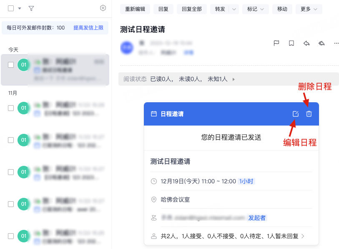Open the 转发 dropdown arrow
The image size is (339, 249).
coord(234,9)
